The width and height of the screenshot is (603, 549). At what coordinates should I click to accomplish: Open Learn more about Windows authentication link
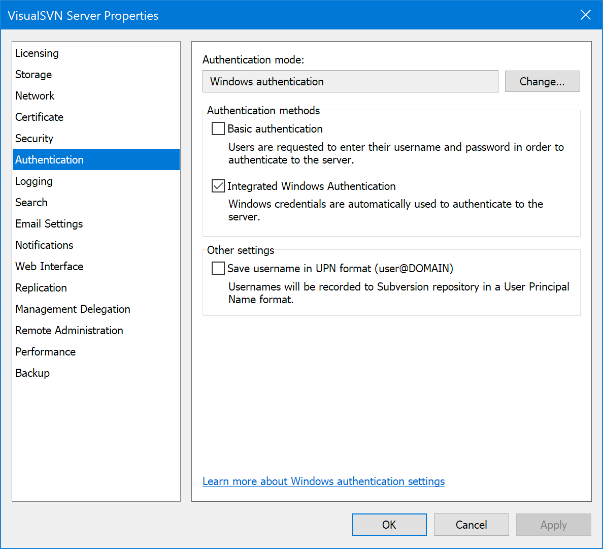point(323,481)
